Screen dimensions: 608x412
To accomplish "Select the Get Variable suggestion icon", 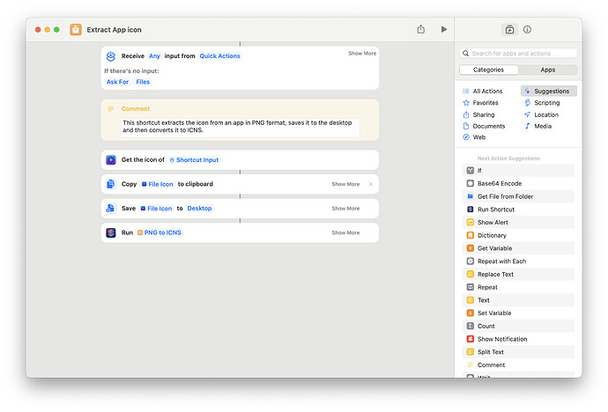I will pyautogui.click(x=470, y=248).
